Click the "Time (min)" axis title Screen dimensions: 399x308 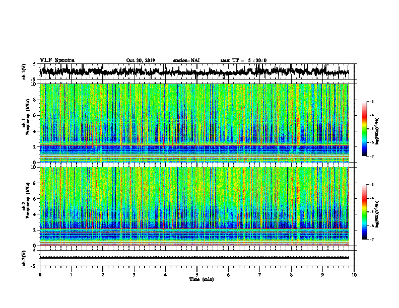[202, 279]
